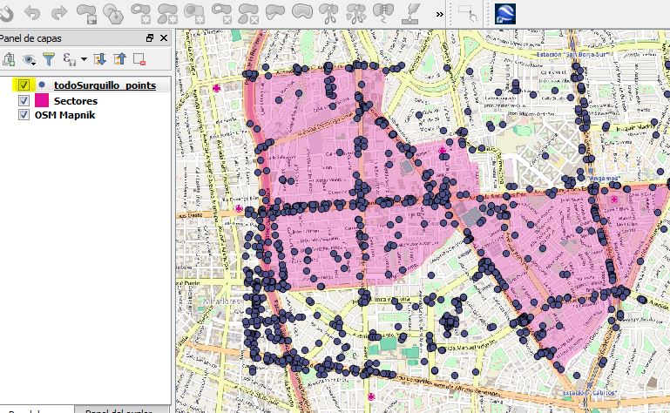Uncheck the todoSurquillo_points layer checkbox

point(24,85)
